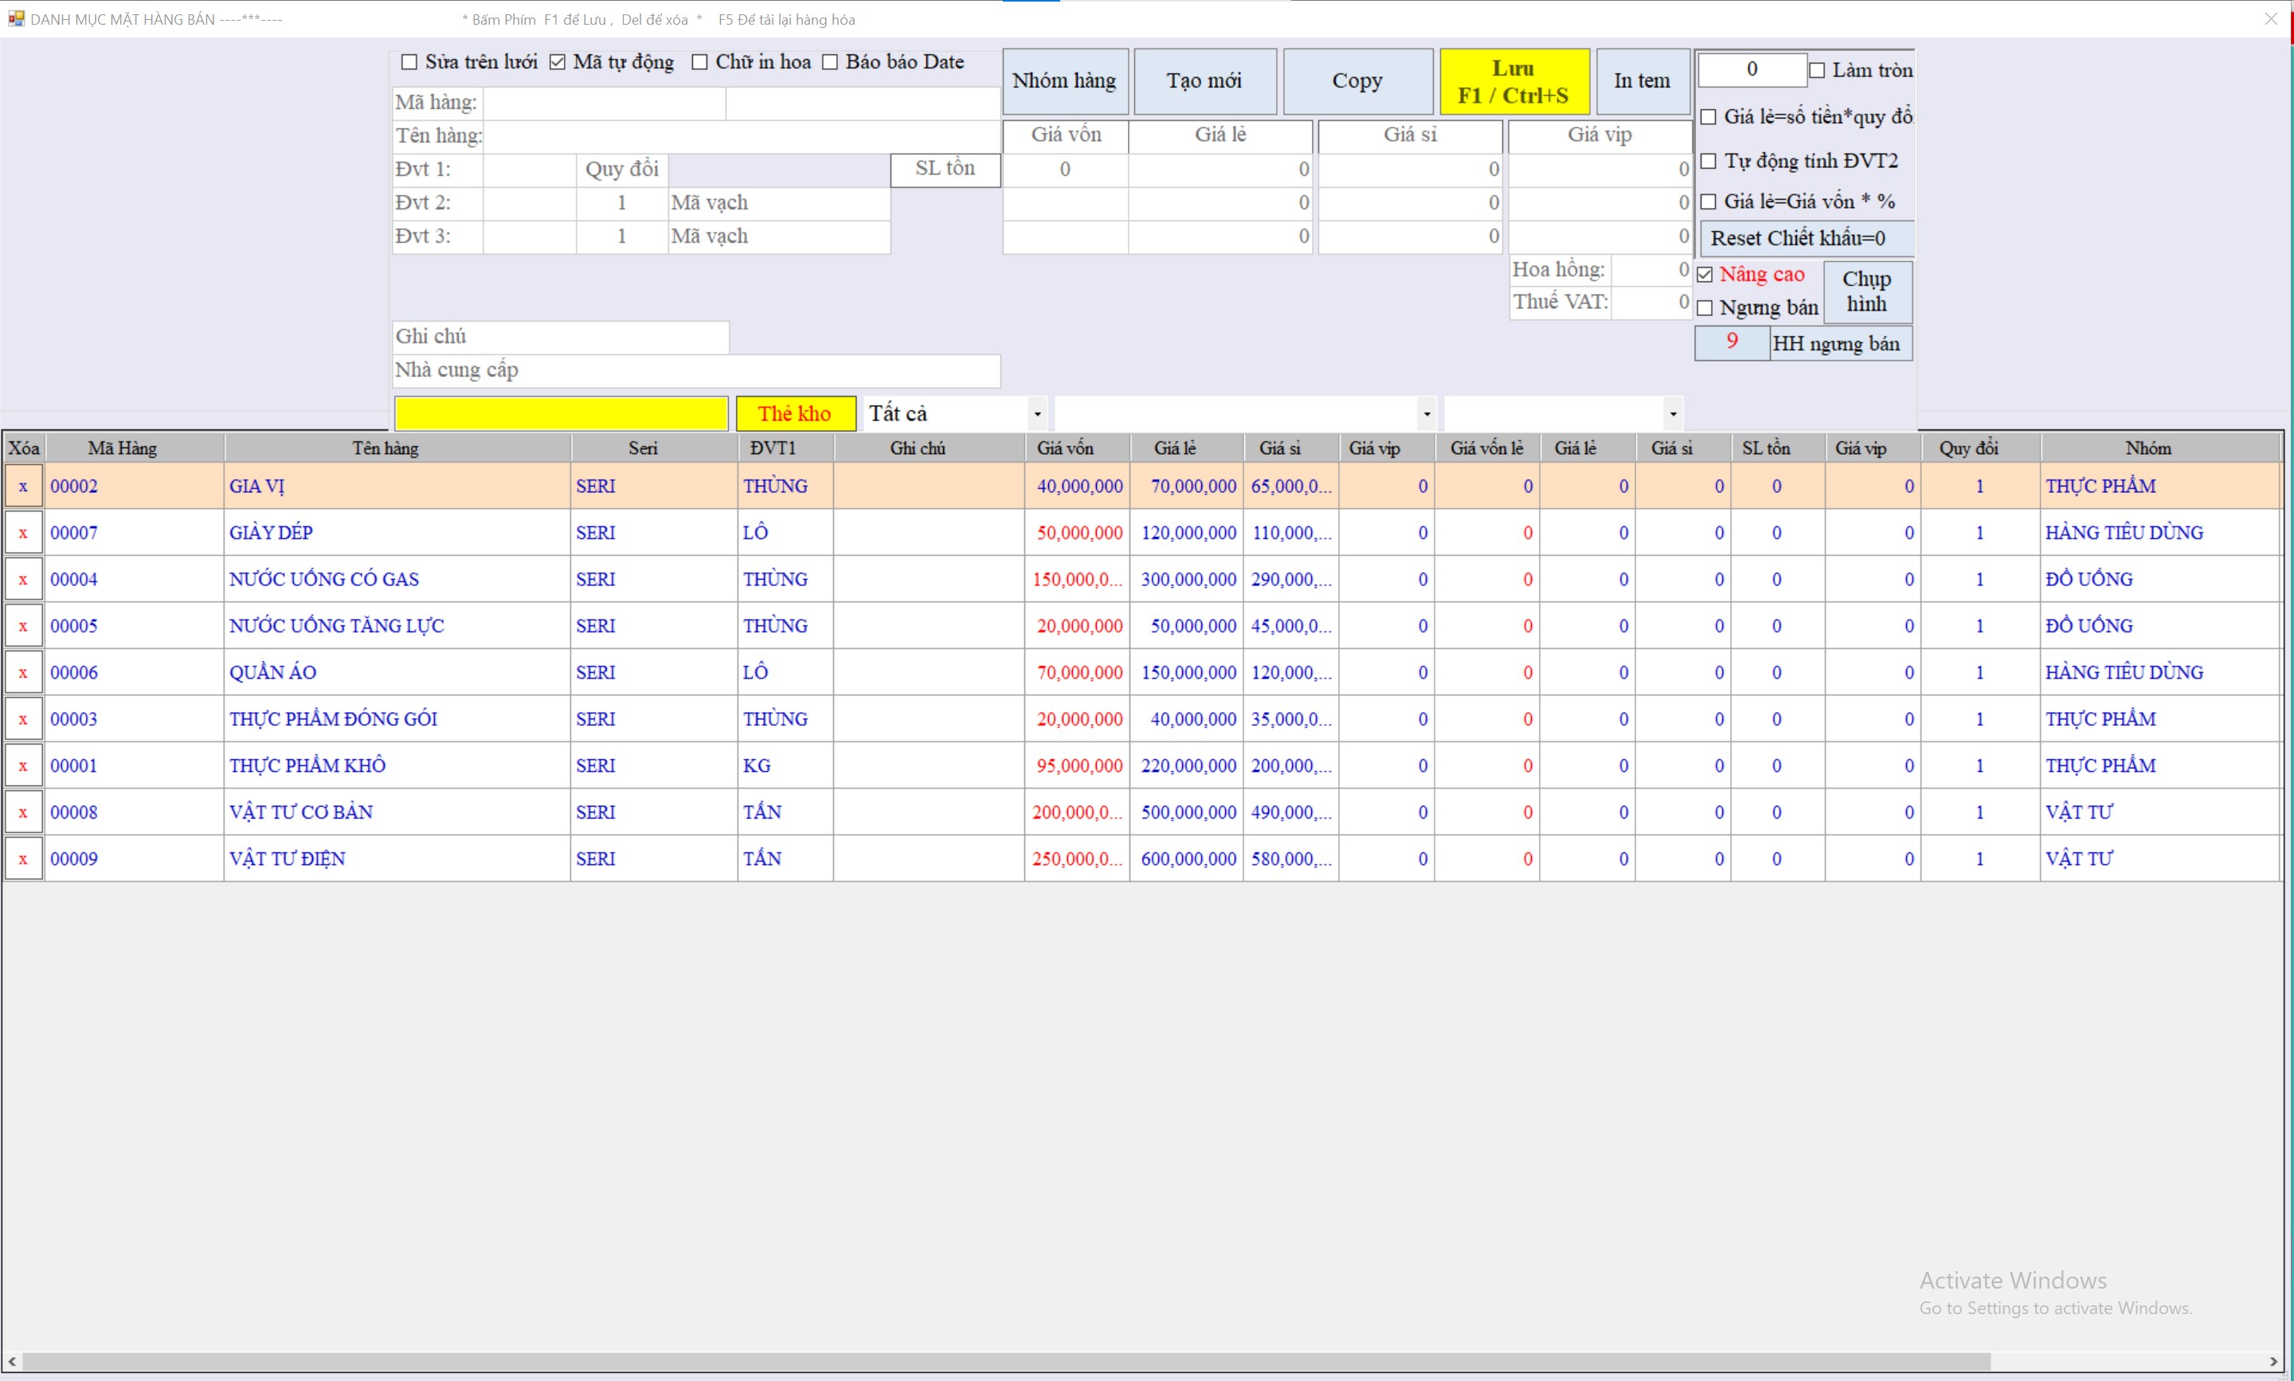
Task: Click the x delete icon for GIÀY DÉP
Action: click(x=23, y=534)
